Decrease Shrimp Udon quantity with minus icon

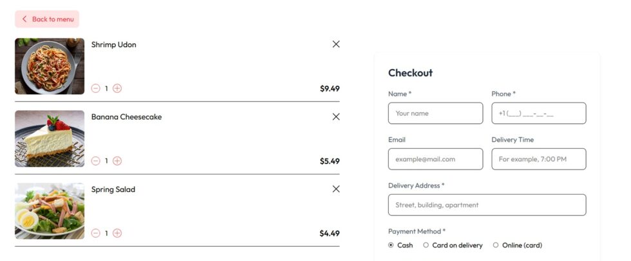95,89
